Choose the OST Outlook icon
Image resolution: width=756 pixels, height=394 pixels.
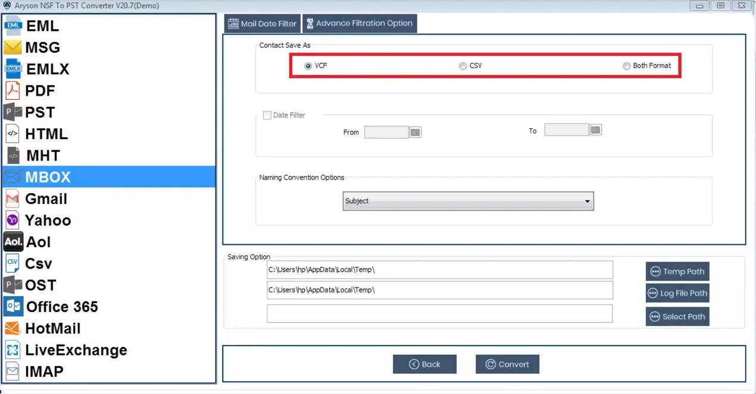[x=13, y=285]
